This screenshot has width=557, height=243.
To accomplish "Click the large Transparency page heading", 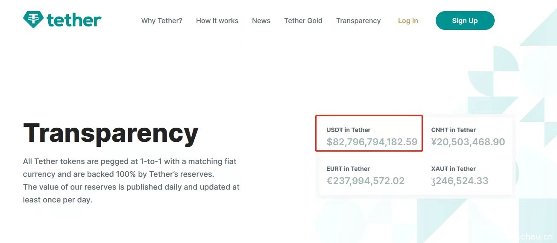I will pyautogui.click(x=111, y=133).
